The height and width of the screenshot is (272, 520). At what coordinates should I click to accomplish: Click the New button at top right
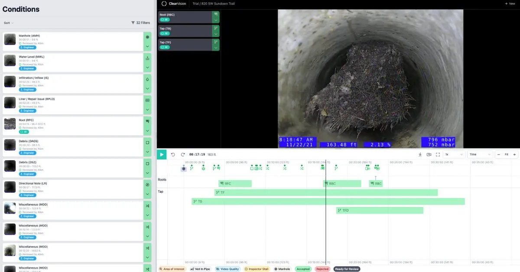(510, 3)
